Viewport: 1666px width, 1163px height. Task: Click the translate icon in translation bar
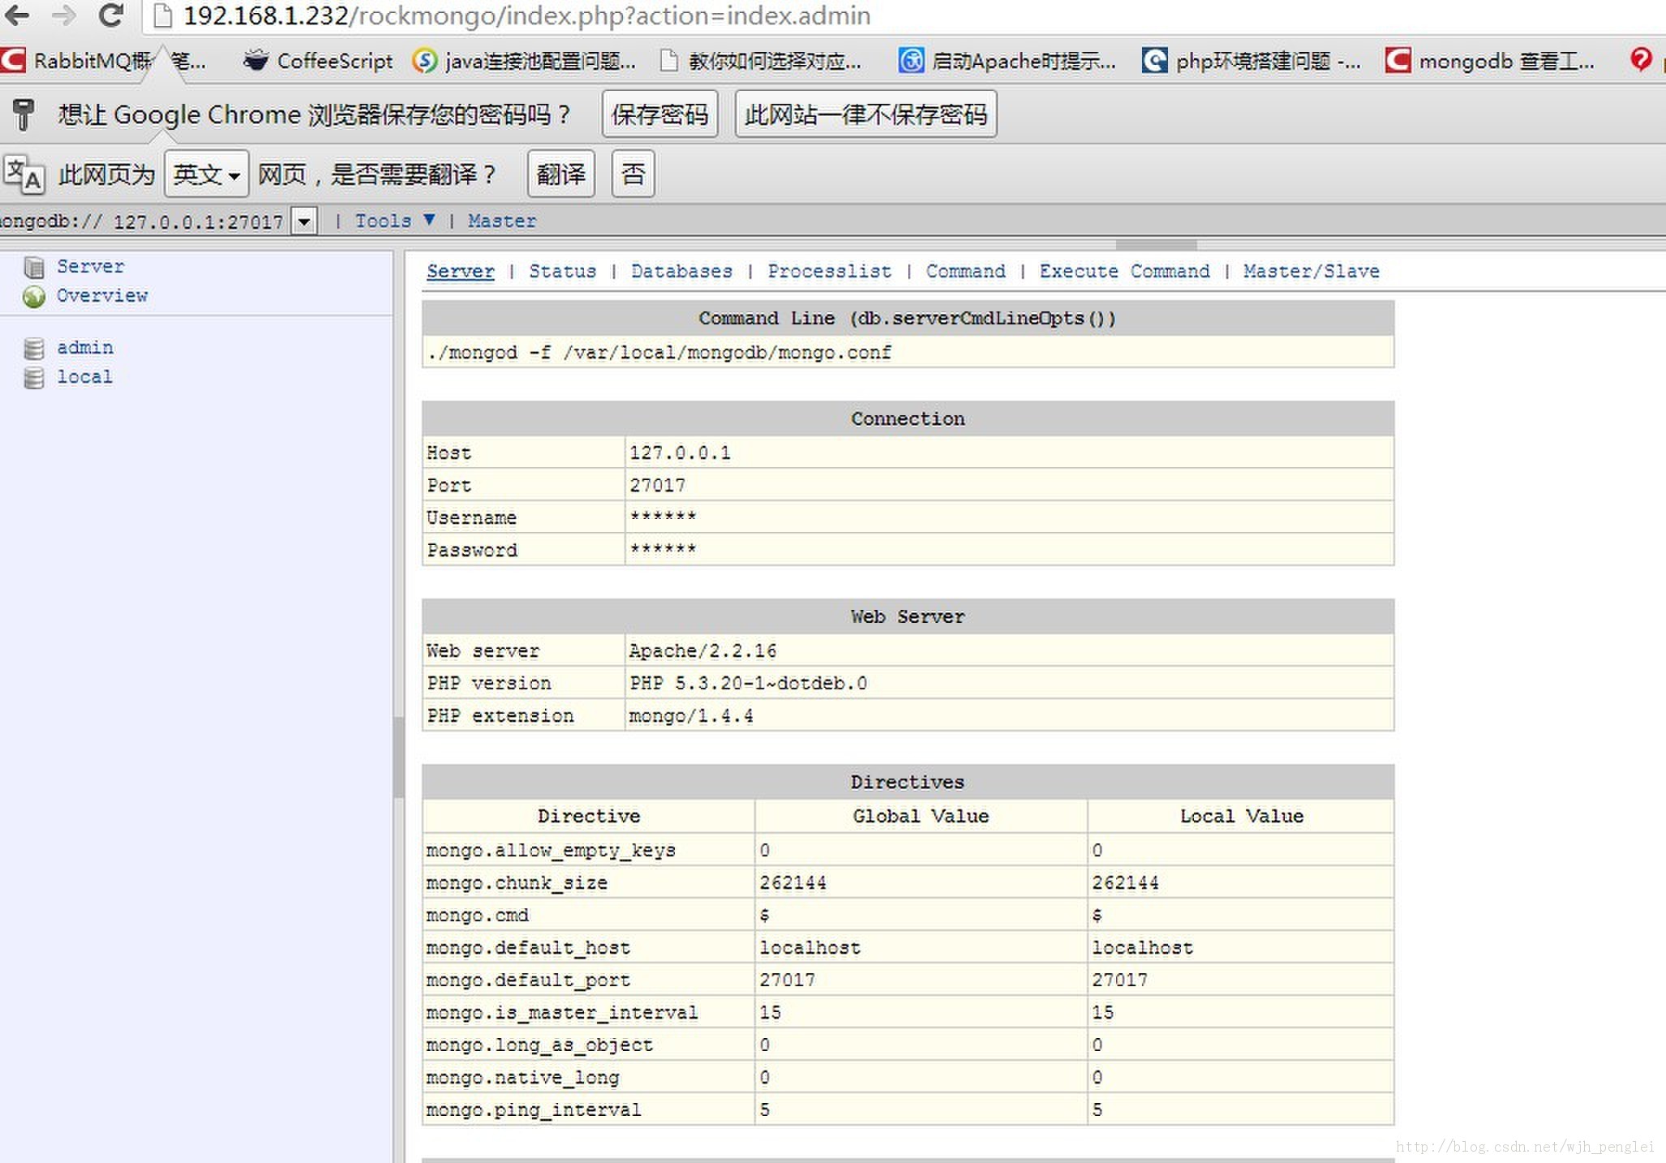pyautogui.click(x=24, y=174)
